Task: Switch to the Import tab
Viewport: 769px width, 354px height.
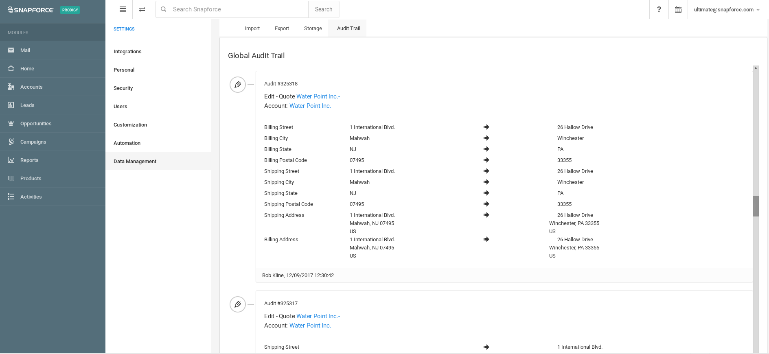Action: (x=252, y=28)
